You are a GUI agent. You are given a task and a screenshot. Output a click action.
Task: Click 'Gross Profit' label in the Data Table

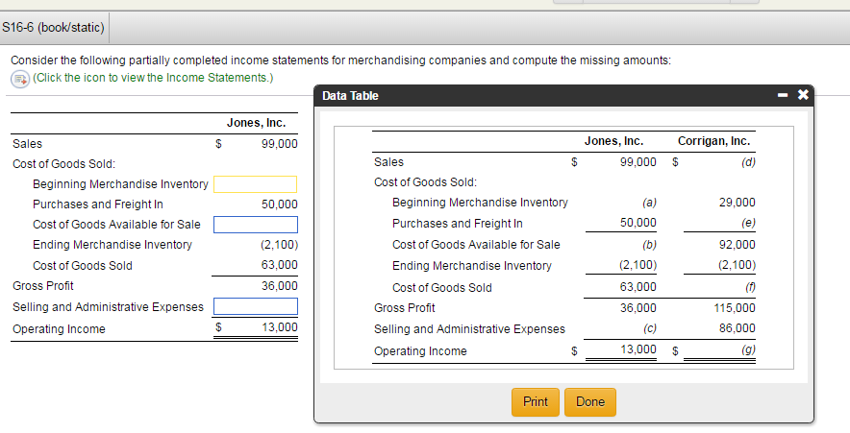405,308
